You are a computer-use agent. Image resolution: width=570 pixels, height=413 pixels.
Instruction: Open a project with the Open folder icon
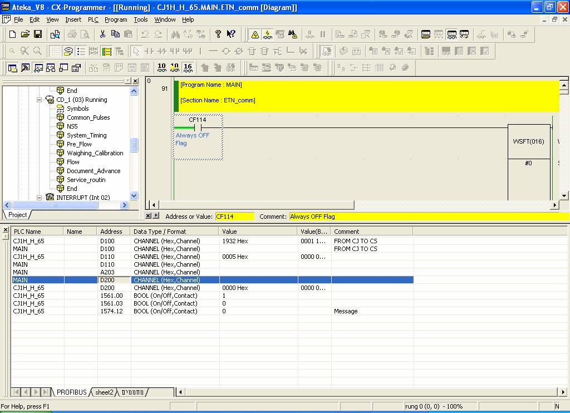click(x=25, y=34)
